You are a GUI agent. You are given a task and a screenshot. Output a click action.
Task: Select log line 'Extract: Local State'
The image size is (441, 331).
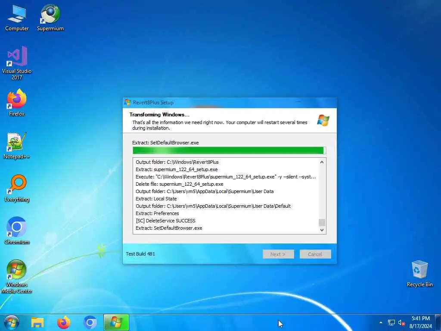coord(156,199)
